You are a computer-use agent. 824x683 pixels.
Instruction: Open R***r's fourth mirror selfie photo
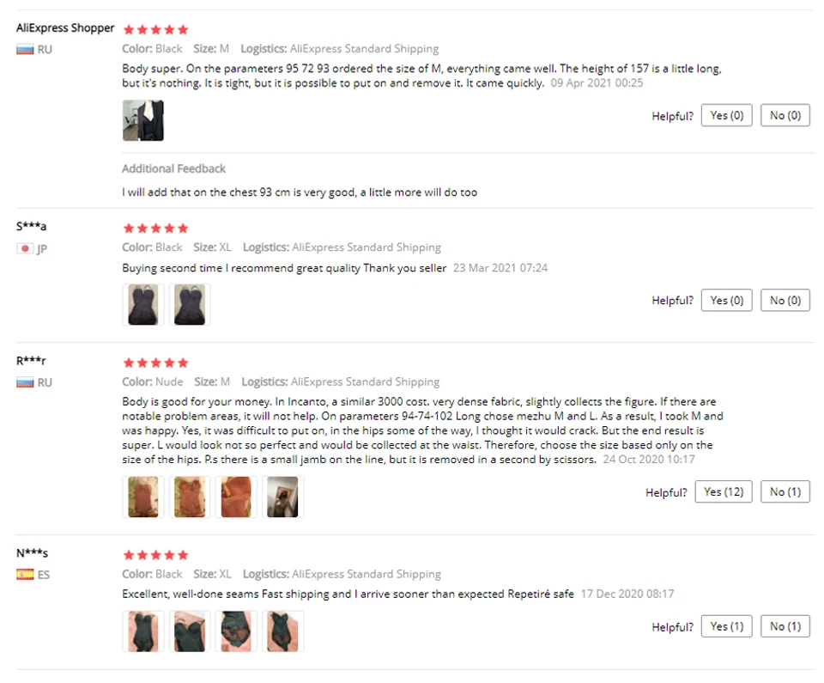click(x=282, y=497)
